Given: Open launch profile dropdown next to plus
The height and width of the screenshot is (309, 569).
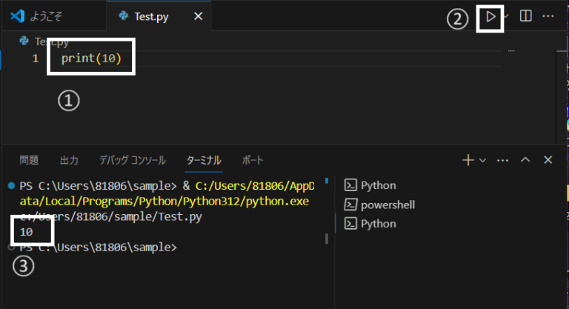Looking at the screenshot, I should 482,160.
